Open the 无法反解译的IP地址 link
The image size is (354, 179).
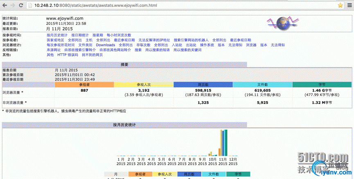(154, 40)
